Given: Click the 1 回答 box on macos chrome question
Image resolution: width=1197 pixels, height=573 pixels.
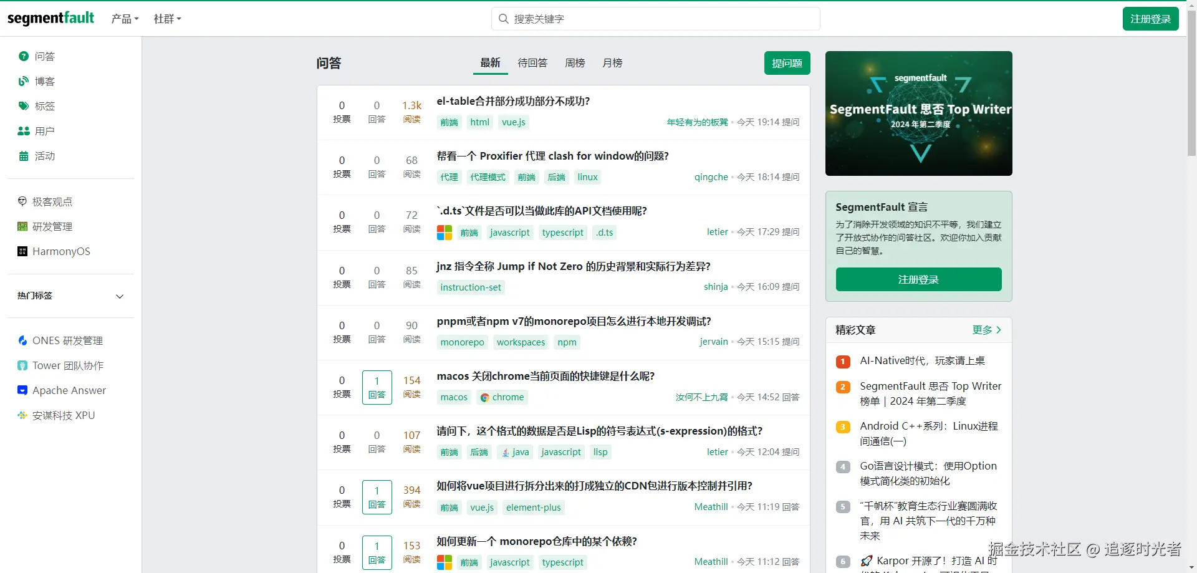Looking at the screenshot, I should [x=377, y=387].
